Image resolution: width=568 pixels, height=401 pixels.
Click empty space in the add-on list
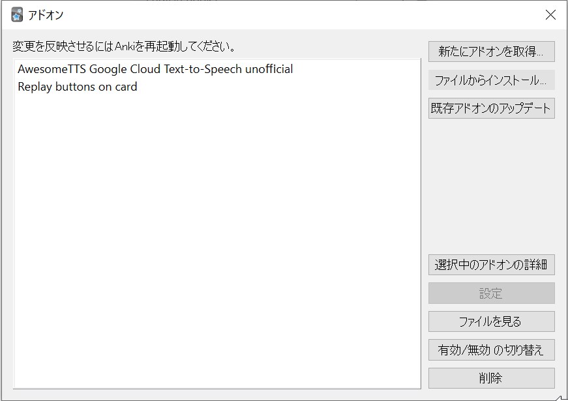217,239
